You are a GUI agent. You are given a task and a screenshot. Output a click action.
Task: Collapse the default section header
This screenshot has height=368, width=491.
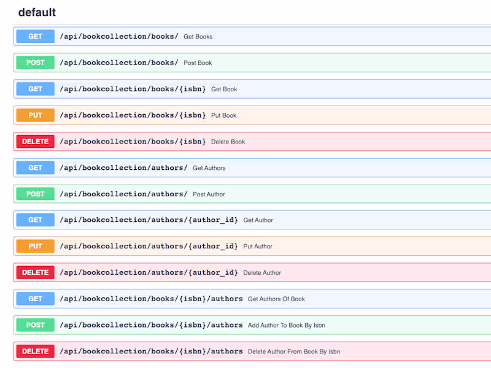tap(37, 12)
